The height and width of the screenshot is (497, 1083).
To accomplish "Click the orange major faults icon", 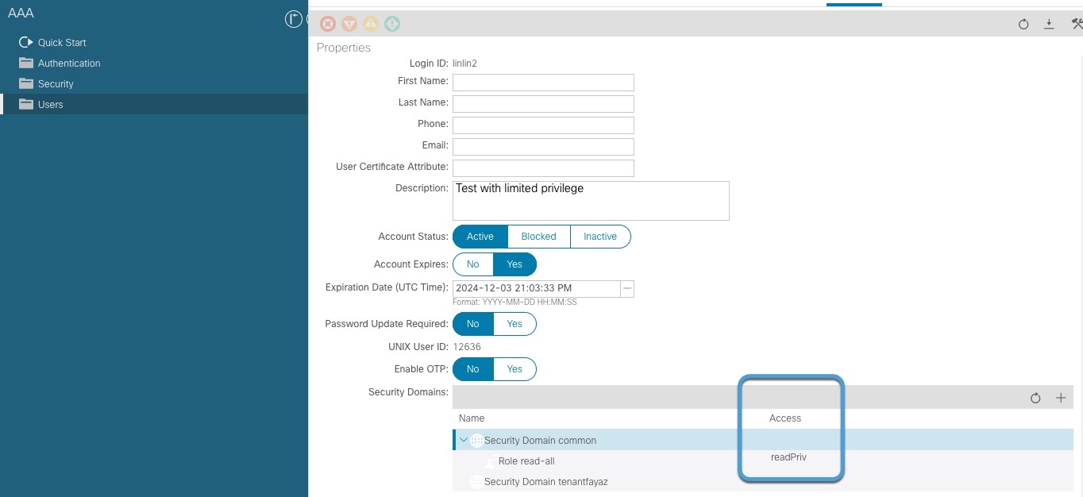I will pos(349,24).
